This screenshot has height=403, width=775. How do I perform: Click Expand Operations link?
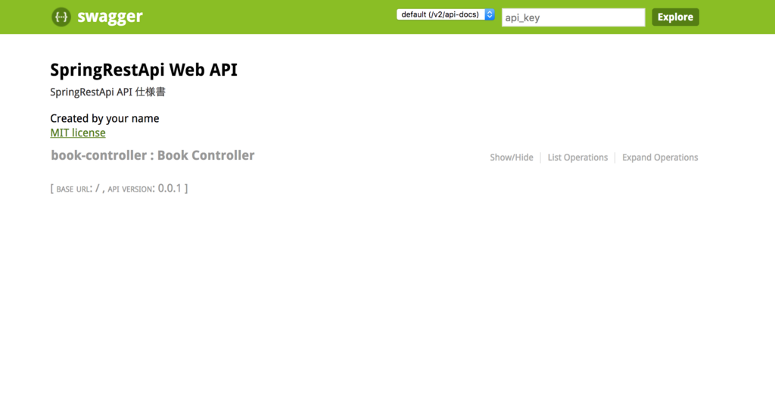[660, 158]
